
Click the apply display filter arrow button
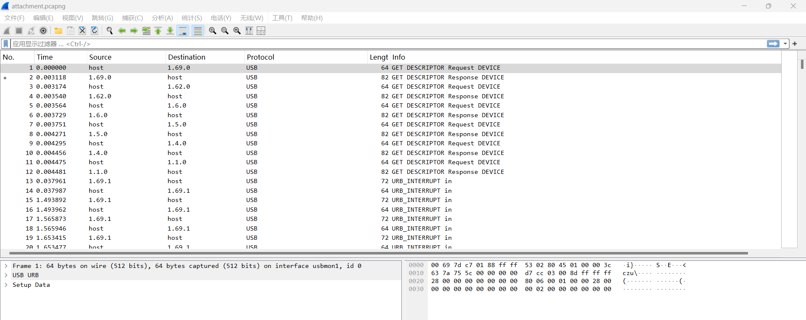[x=773, y=44]
